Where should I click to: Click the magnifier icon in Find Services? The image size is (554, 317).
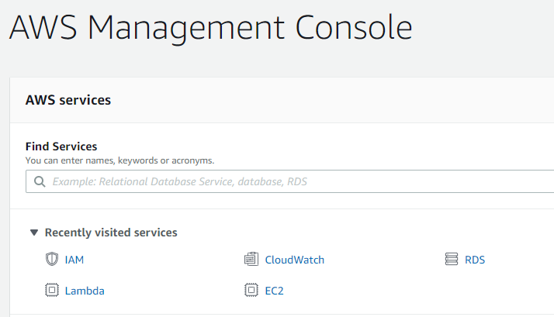[x=40, y=182]
